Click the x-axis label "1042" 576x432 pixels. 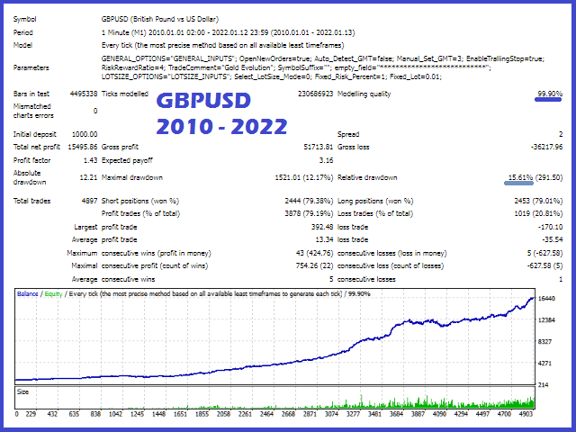[115, 414]
